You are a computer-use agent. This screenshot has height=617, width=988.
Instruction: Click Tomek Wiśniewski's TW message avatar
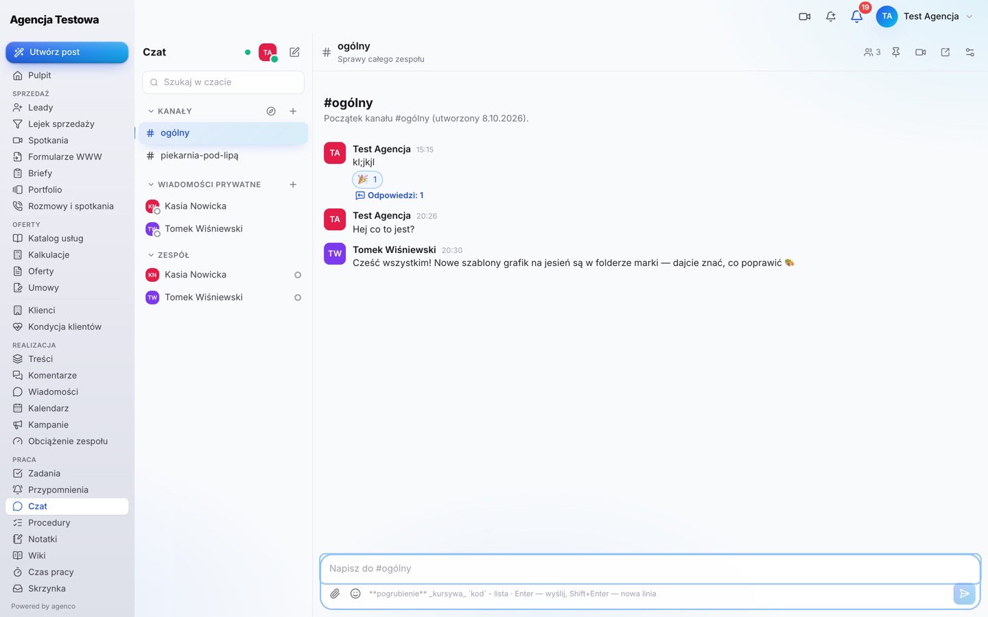[x=335, y=254]
